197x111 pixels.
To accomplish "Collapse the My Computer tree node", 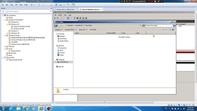I will (x=3, y=15).
